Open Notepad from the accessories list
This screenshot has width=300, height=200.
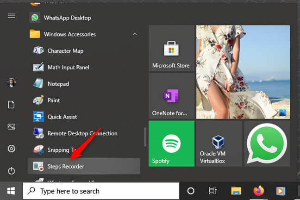pos(84,84)
